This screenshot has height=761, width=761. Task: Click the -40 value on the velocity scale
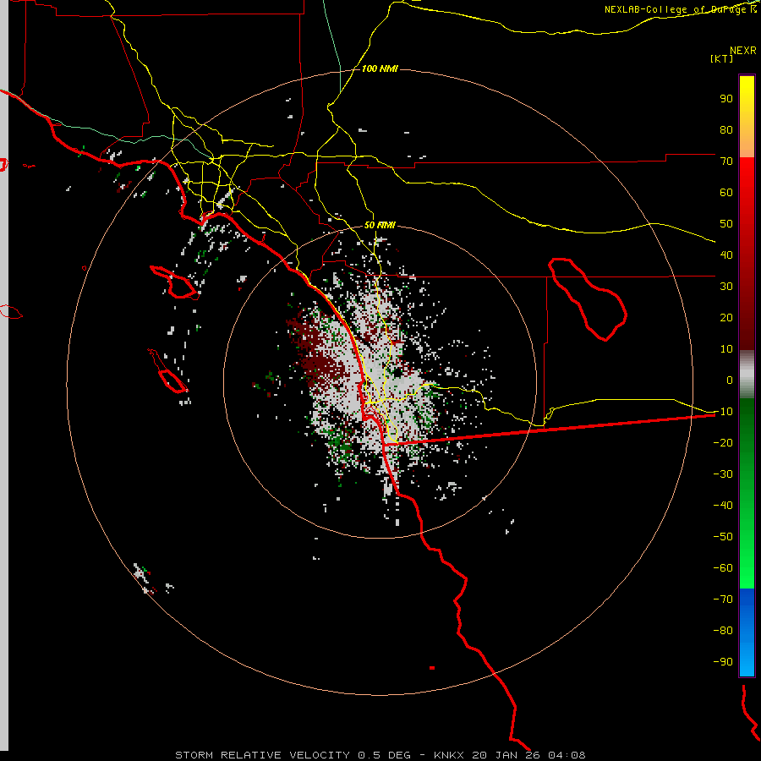pyautogui.click(x=723, y=506)
